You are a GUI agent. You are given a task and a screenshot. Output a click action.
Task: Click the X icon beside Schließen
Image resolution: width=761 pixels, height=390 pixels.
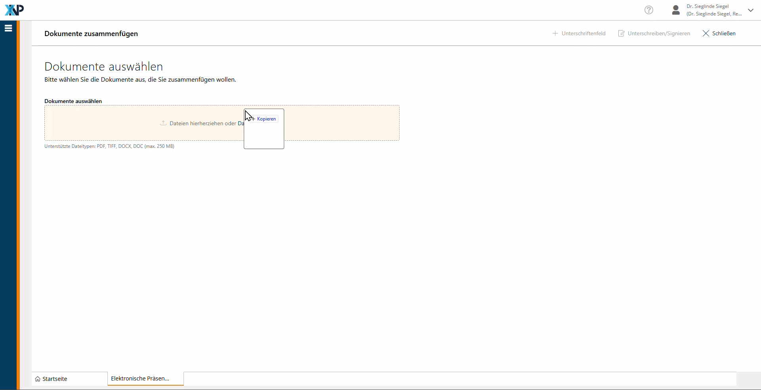point(706,34)
